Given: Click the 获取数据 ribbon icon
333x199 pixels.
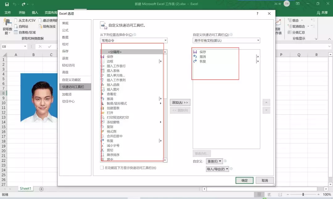Looking at the screenshot, I should pyautogui.click(x=7, y=27).
